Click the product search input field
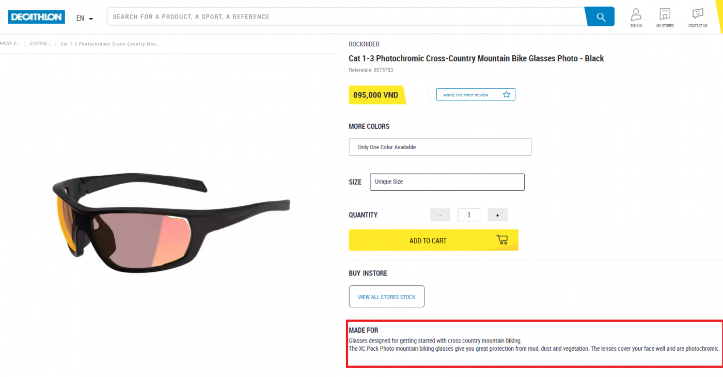The height and width of the screenshot is (377, 723). click(x=345, y=17)
